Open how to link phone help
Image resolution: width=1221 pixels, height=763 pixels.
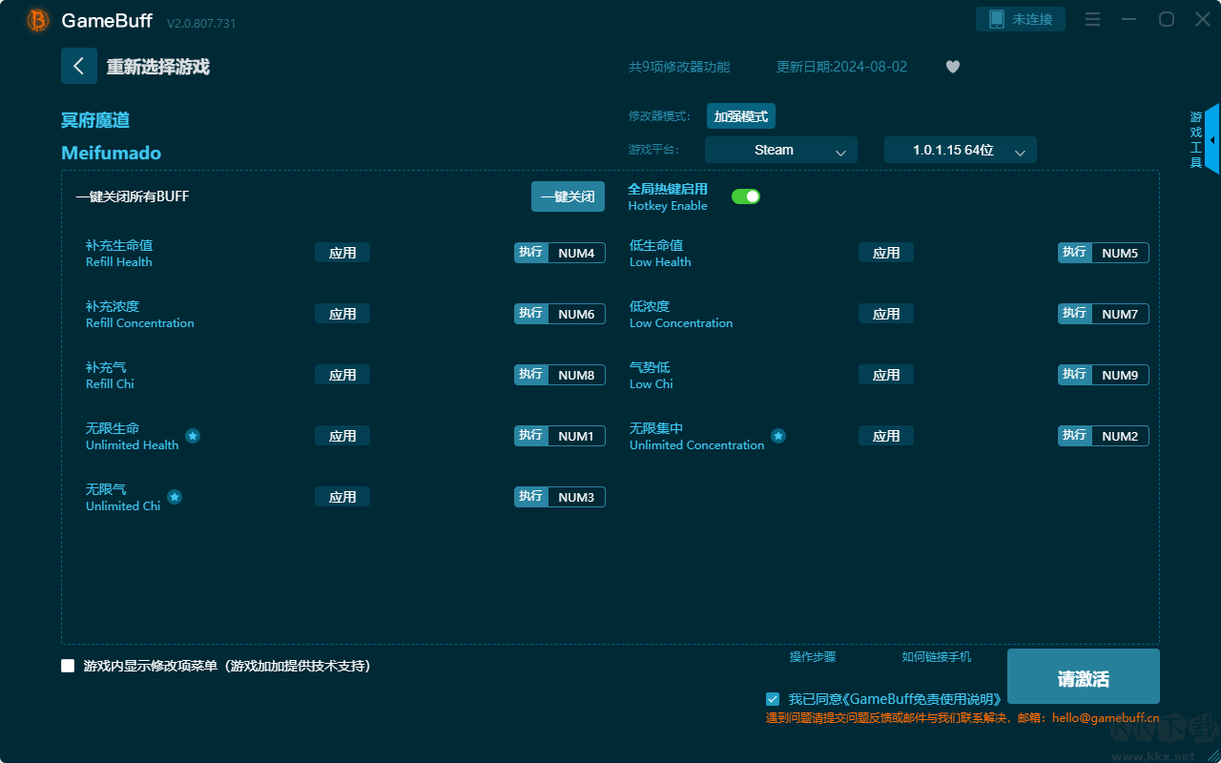pyautogui.click(x=936, y=657)
